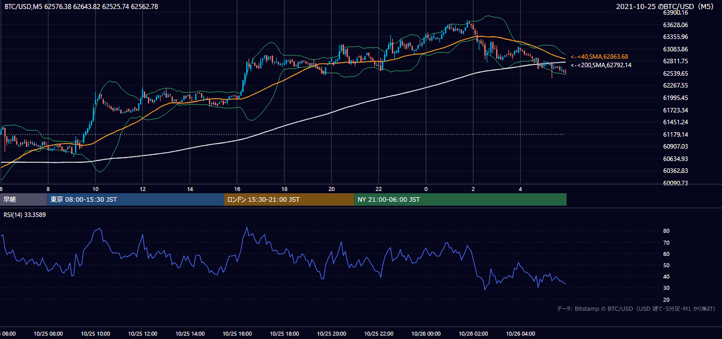The image size is (722, 339).
Task: Click RSI axis level 50
Action: click(667, 266)
